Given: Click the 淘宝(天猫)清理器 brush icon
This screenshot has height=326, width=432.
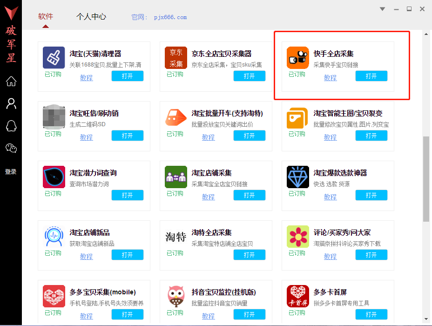Looking at the screenshot, I should point(54,58).
